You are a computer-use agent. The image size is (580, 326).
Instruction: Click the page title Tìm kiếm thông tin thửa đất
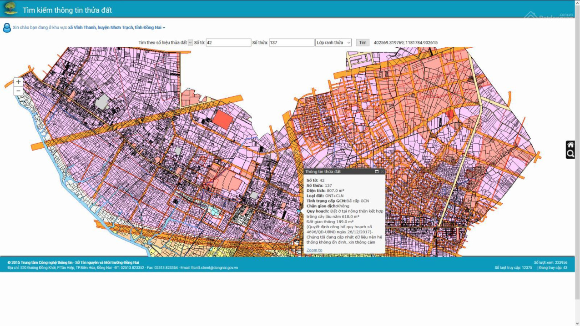click(67, 10)
